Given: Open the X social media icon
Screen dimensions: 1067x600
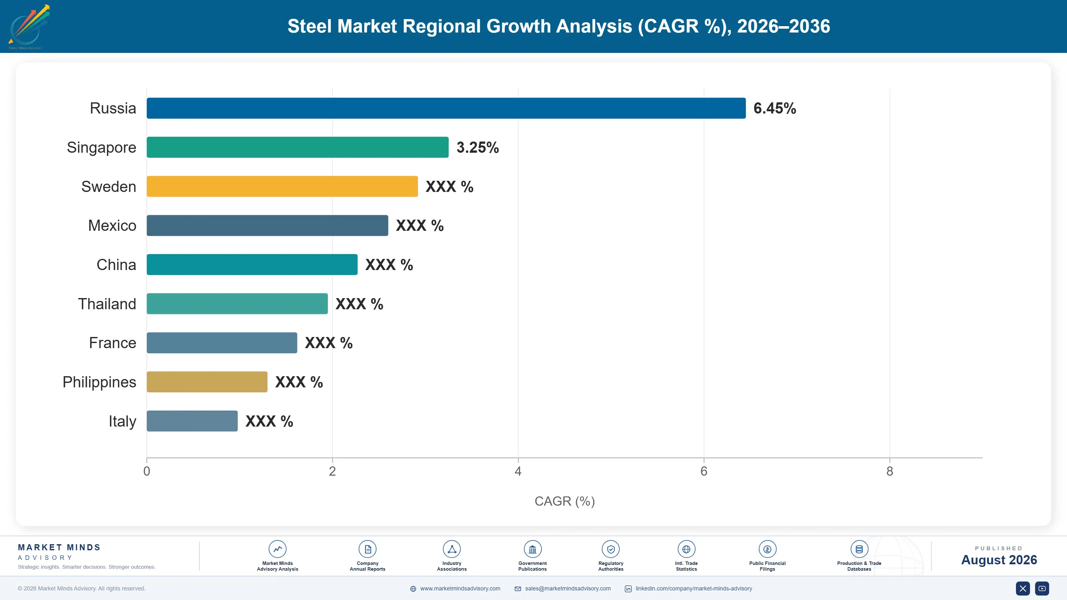Looking at the screenshot, I should [1023, 589].
